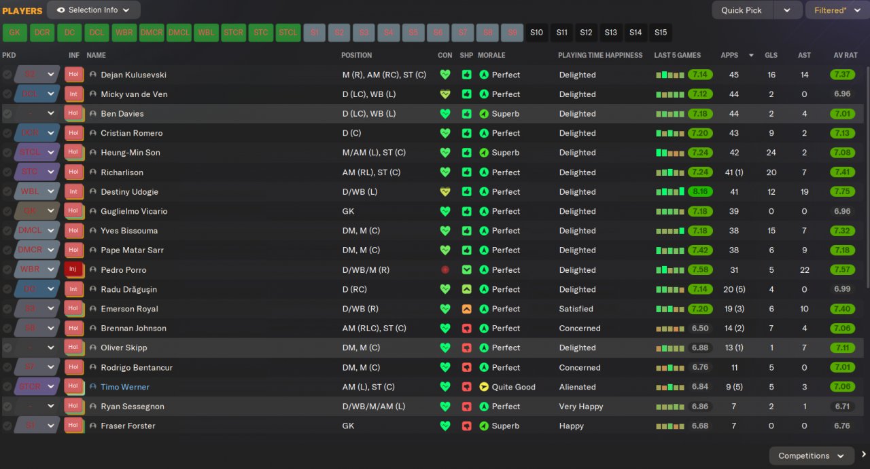The width and height of the screenshot is (870, 469).
Task: Sort by the MORALE column header
Action: (x=491, y=55)
